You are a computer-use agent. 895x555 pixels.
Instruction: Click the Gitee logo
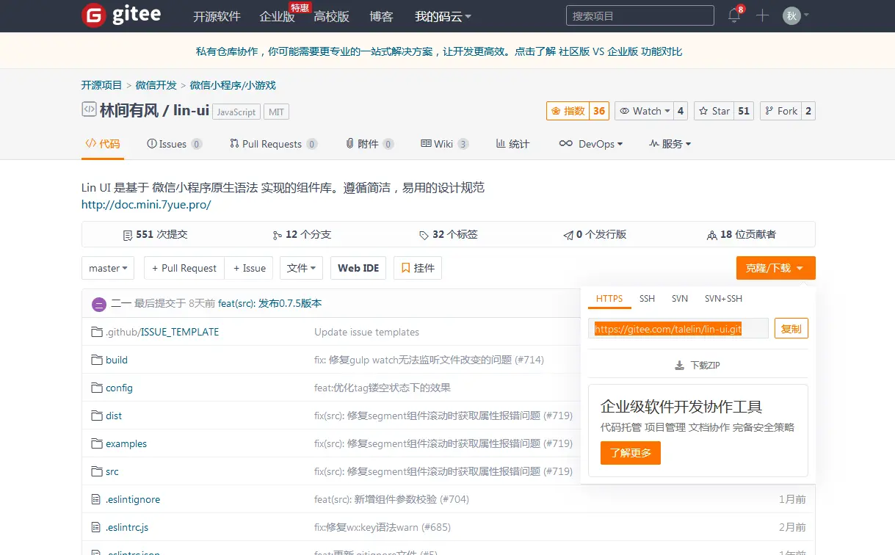(121, 15)
